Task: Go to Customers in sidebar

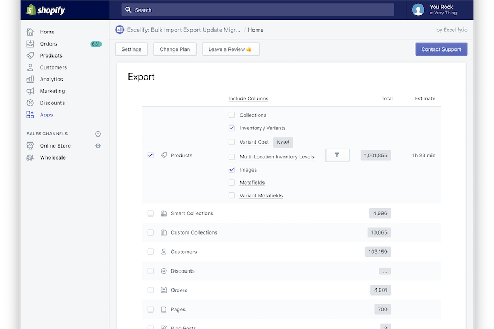Action: tap(53, 67)
